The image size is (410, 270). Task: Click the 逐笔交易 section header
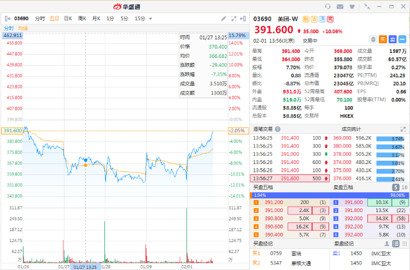pyautogui.click(x=263, y=129)
